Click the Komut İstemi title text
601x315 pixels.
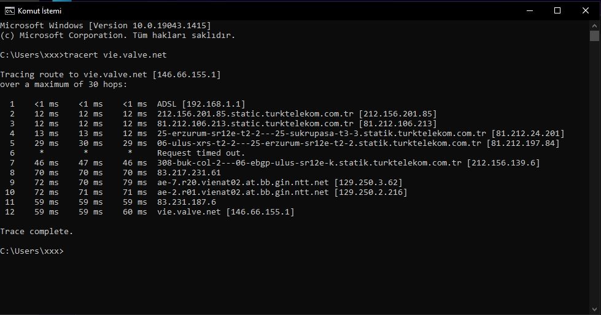[x=39, y=10]
